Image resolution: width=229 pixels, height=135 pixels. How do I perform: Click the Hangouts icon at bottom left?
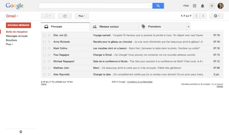21,132
